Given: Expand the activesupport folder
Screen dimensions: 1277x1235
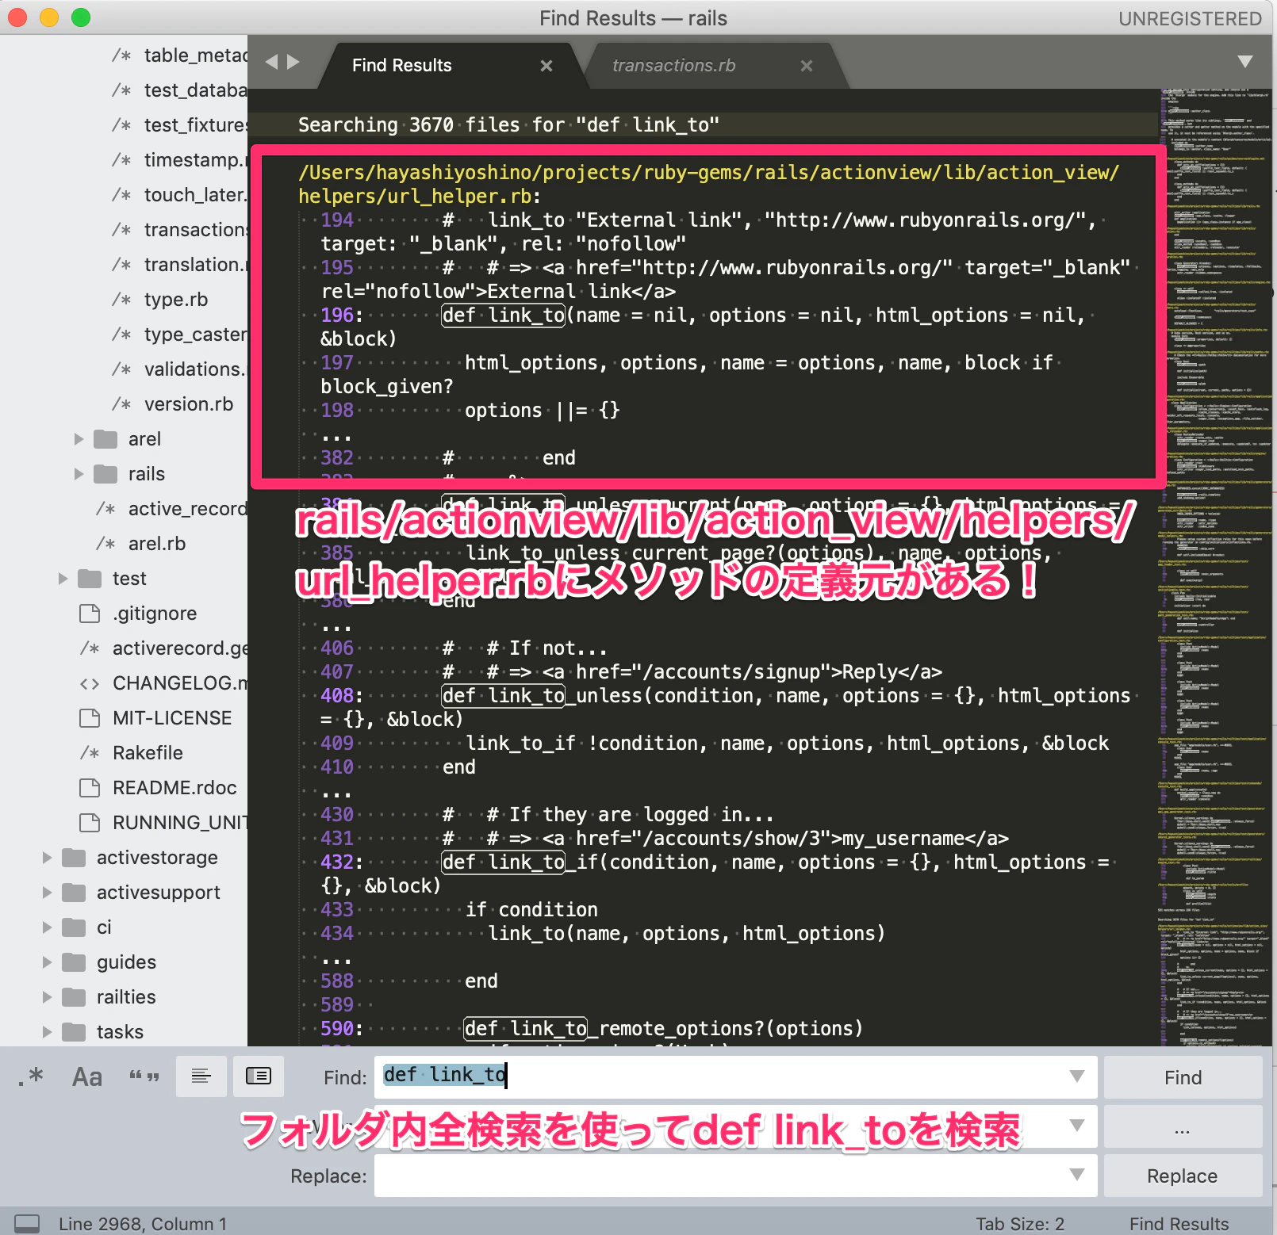Looking at the screenshot, I should [x=47, y=893].
